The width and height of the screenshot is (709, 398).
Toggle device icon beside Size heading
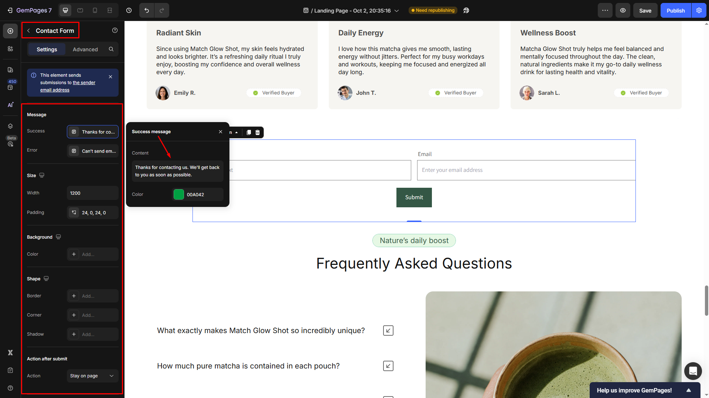(x=42, y=175)
